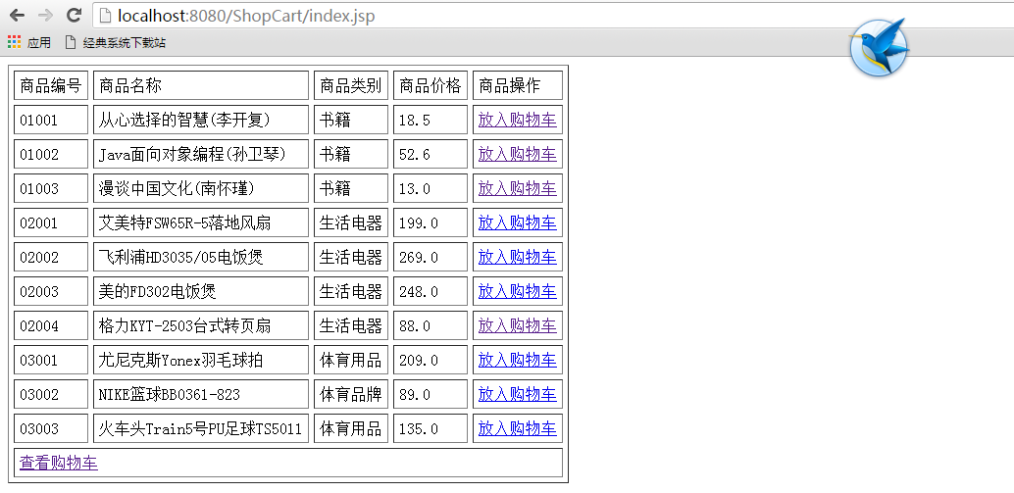Click the price 89.0 cell
This screenshot has width=1014, height=493.
(431, 393)
